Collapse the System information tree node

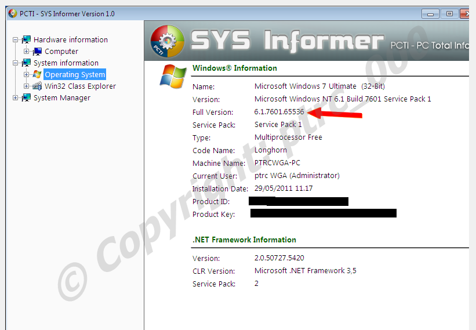(15, 63)
